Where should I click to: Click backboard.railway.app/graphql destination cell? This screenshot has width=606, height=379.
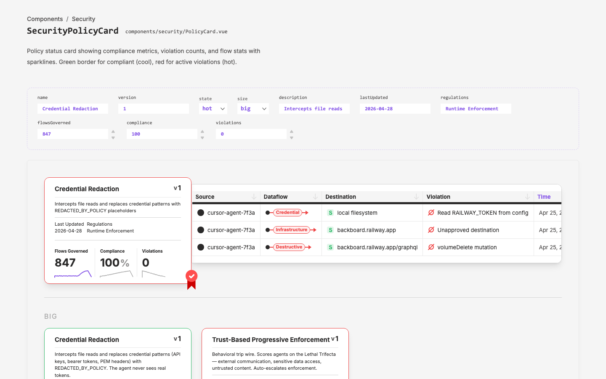click(377, 247)
